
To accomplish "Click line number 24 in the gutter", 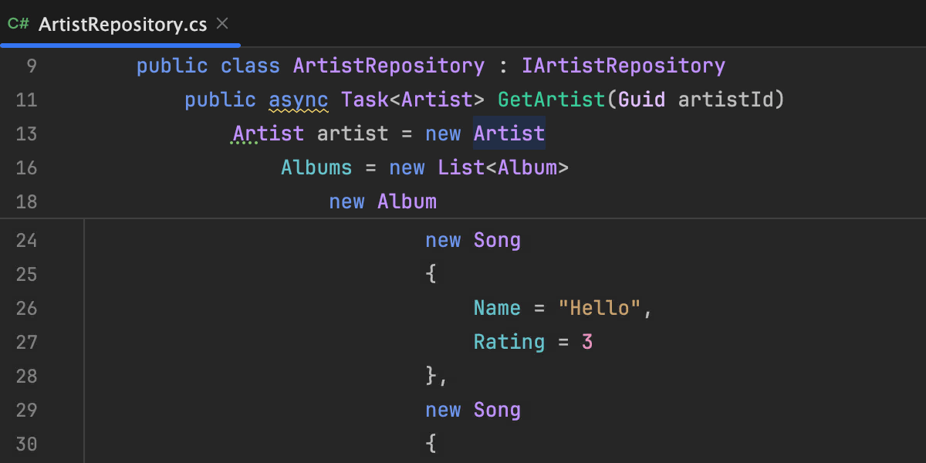I will click(26, 241).
